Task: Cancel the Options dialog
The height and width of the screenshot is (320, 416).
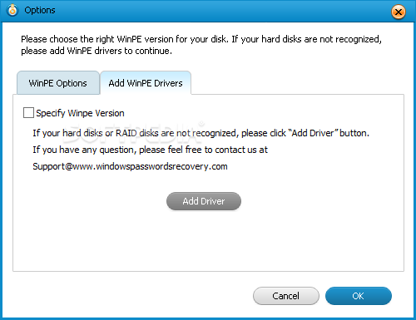Action: pos(286,296)
